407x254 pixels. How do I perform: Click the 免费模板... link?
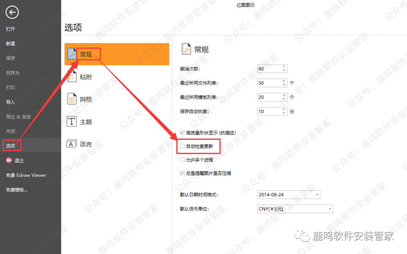(17, 190)
